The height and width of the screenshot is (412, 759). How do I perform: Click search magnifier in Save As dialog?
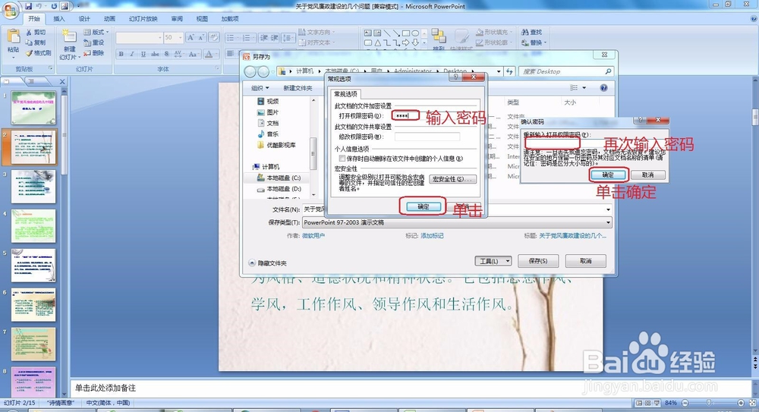[x=609, y=71]
